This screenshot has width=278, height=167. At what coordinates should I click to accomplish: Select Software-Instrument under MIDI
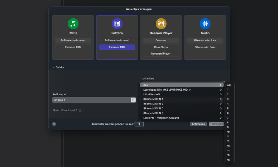(x=73, y=40)
